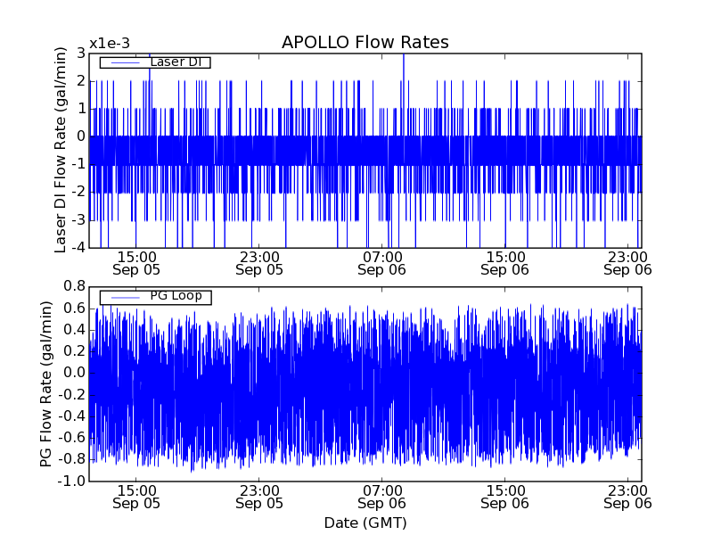The image size is (713, 535).
Task: Click the x1e-3 scale multiplier label
Action: [x=109, y=43]
